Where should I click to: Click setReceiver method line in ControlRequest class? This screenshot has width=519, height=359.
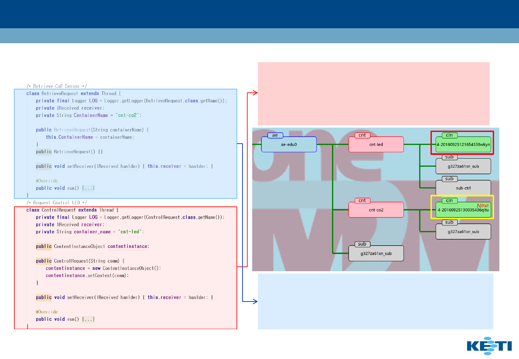coord(124,297)
